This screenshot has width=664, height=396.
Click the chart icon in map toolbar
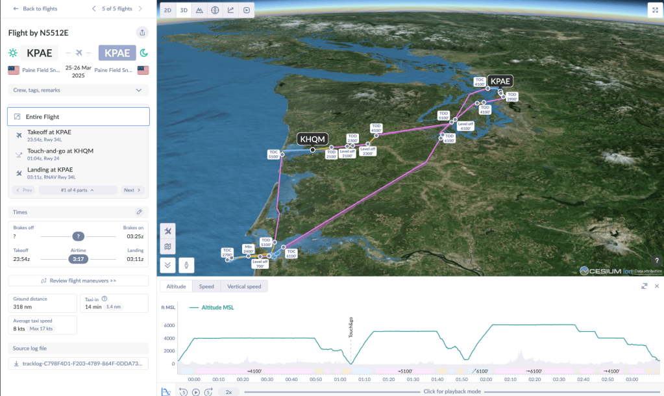(x=230, y=10)
